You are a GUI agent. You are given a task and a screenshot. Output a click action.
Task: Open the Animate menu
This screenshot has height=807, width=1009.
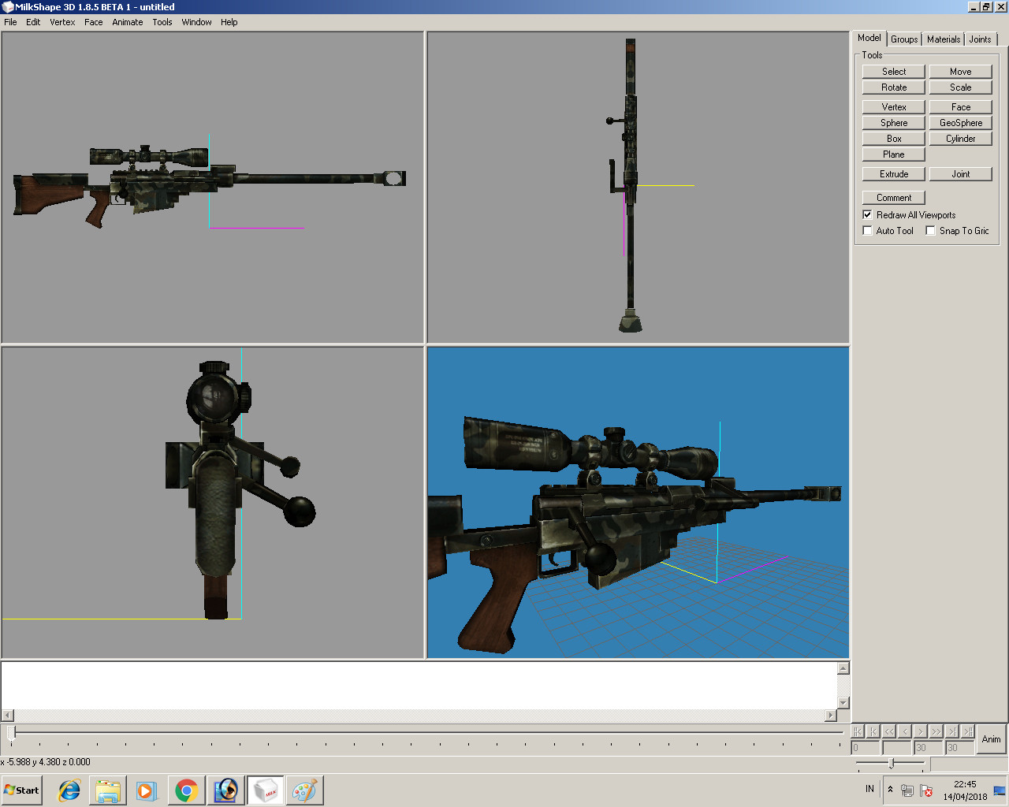coord(127,22)
